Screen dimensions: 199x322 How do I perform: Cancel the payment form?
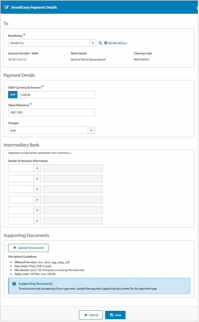tap(91, 315)
